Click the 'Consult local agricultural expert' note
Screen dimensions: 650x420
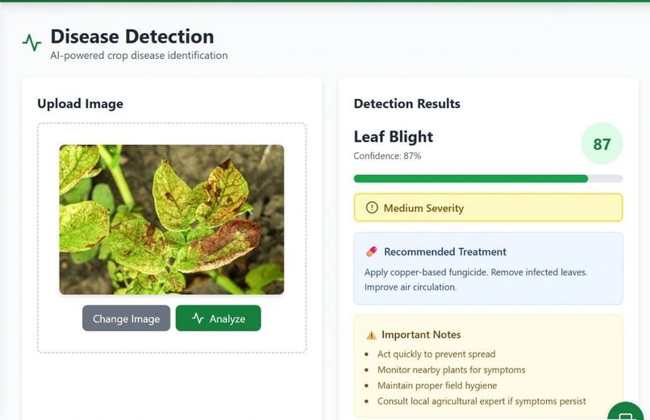(481, 401)
